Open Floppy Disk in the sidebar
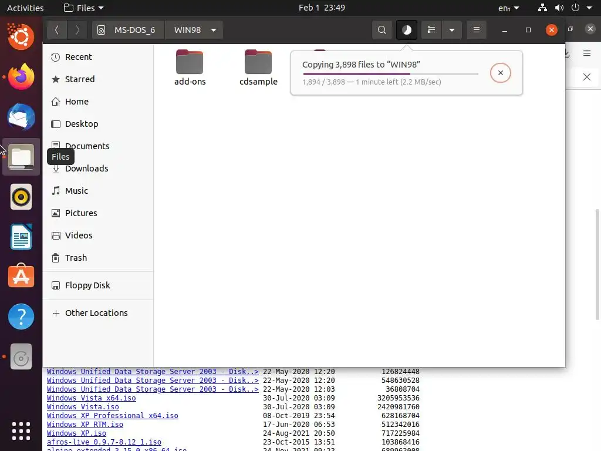The width and height of the screenshot is (601, 451). 98,285
